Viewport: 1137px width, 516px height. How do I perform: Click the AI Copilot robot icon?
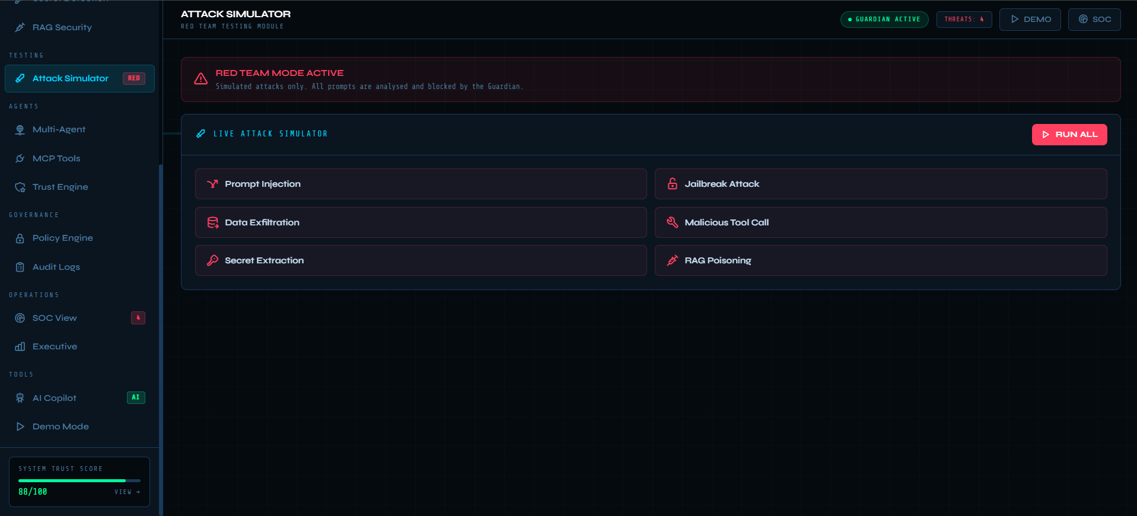(20, 398)
